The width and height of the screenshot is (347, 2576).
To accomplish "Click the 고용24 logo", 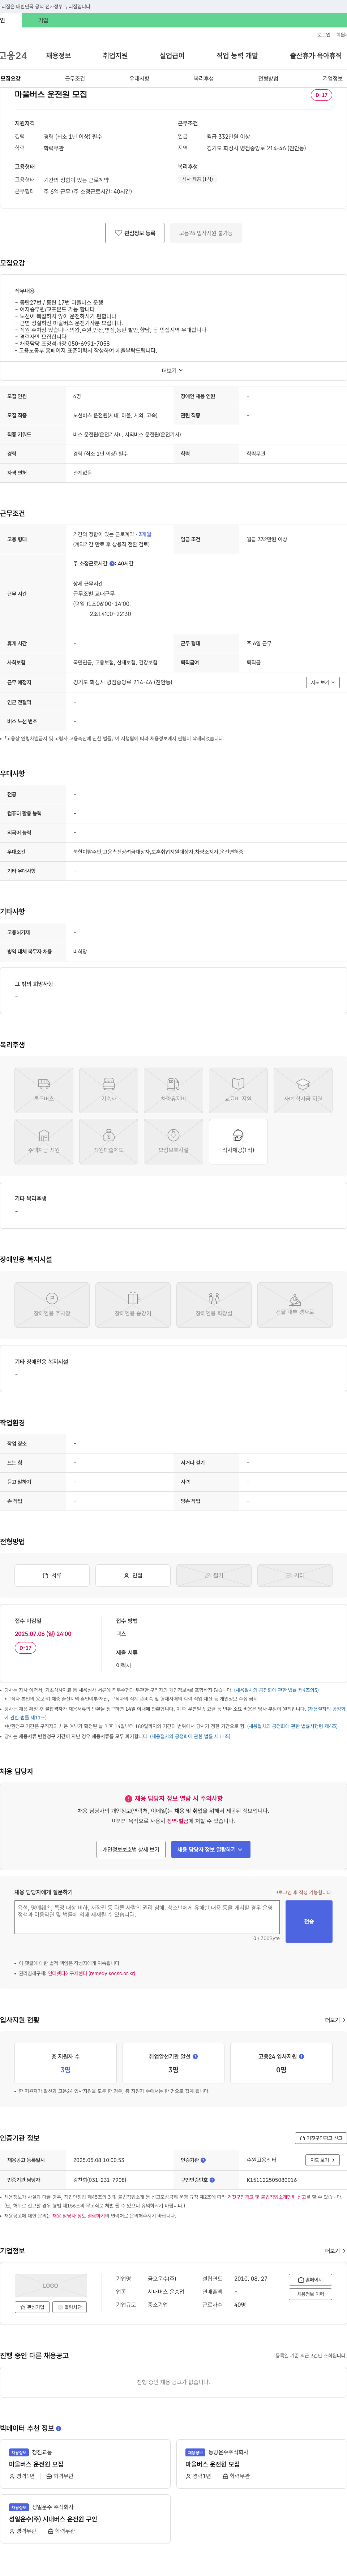I will tap(13, 56).
